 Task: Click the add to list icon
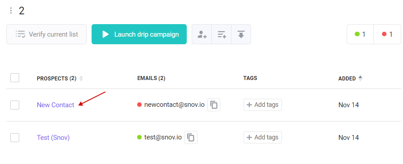point(222,34)
